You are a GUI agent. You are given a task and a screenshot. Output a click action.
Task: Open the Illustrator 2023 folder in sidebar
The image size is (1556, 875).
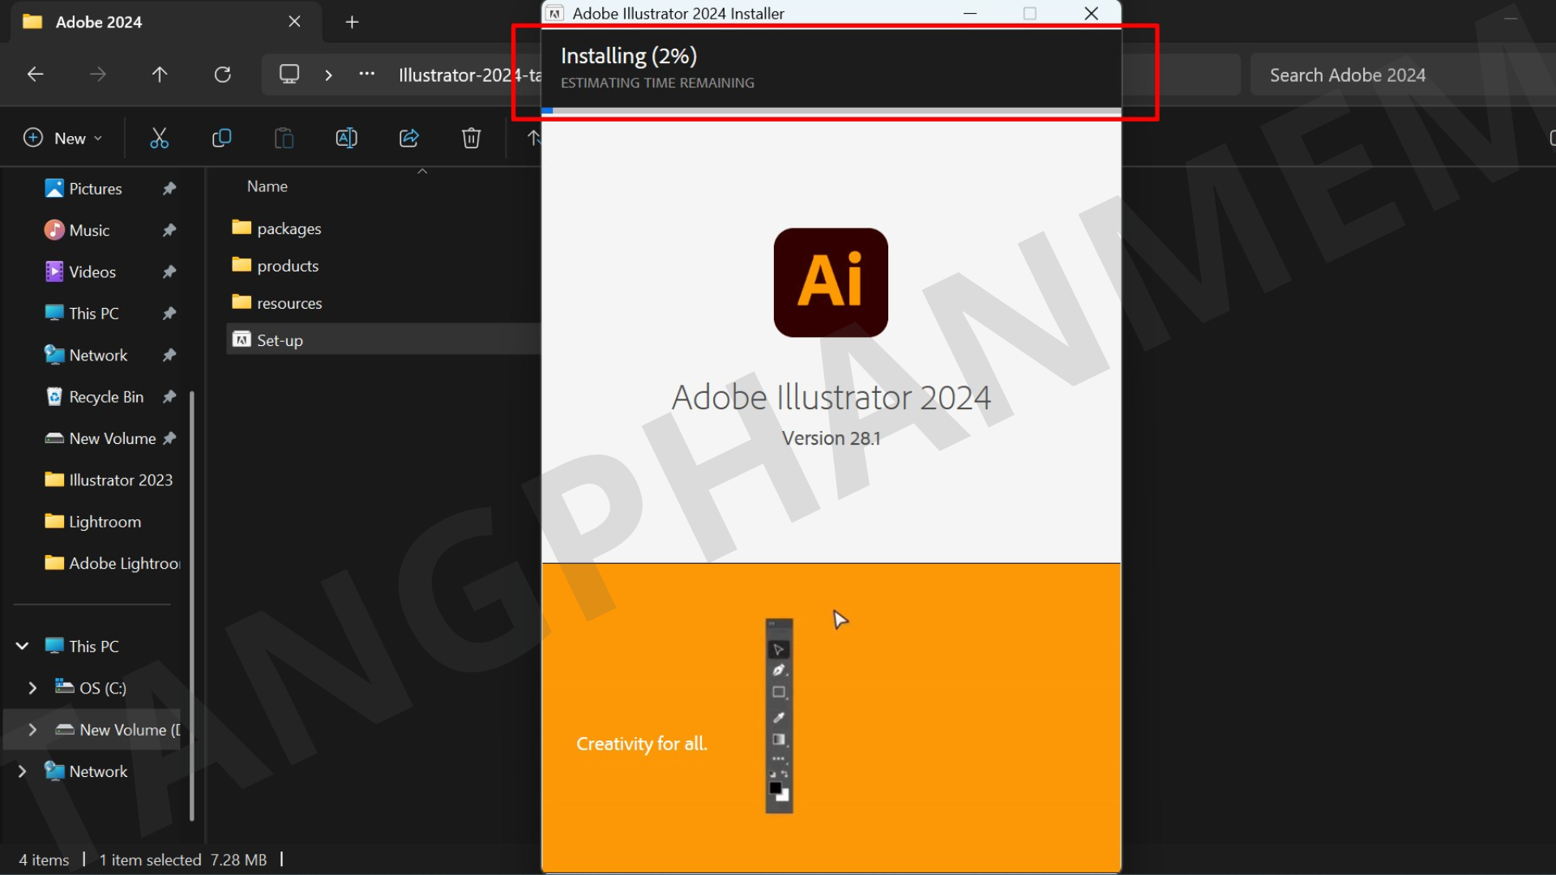(109, 480)
